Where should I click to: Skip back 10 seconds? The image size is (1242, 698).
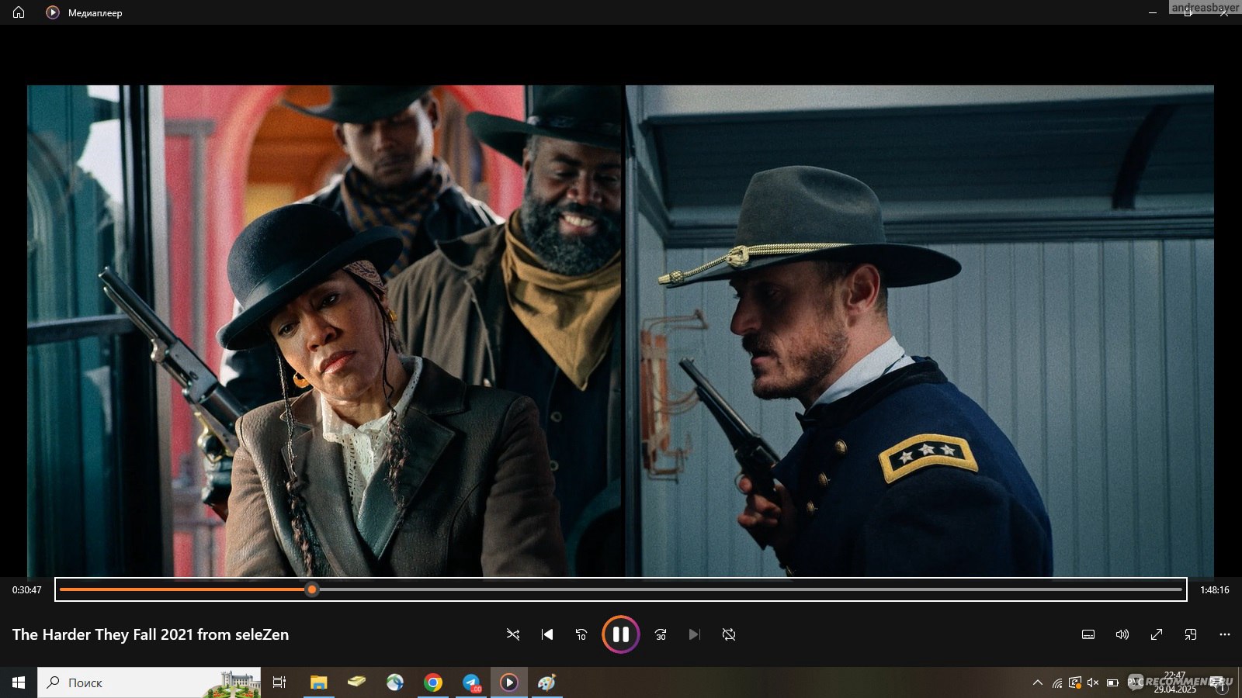click(x=581, y=634)
